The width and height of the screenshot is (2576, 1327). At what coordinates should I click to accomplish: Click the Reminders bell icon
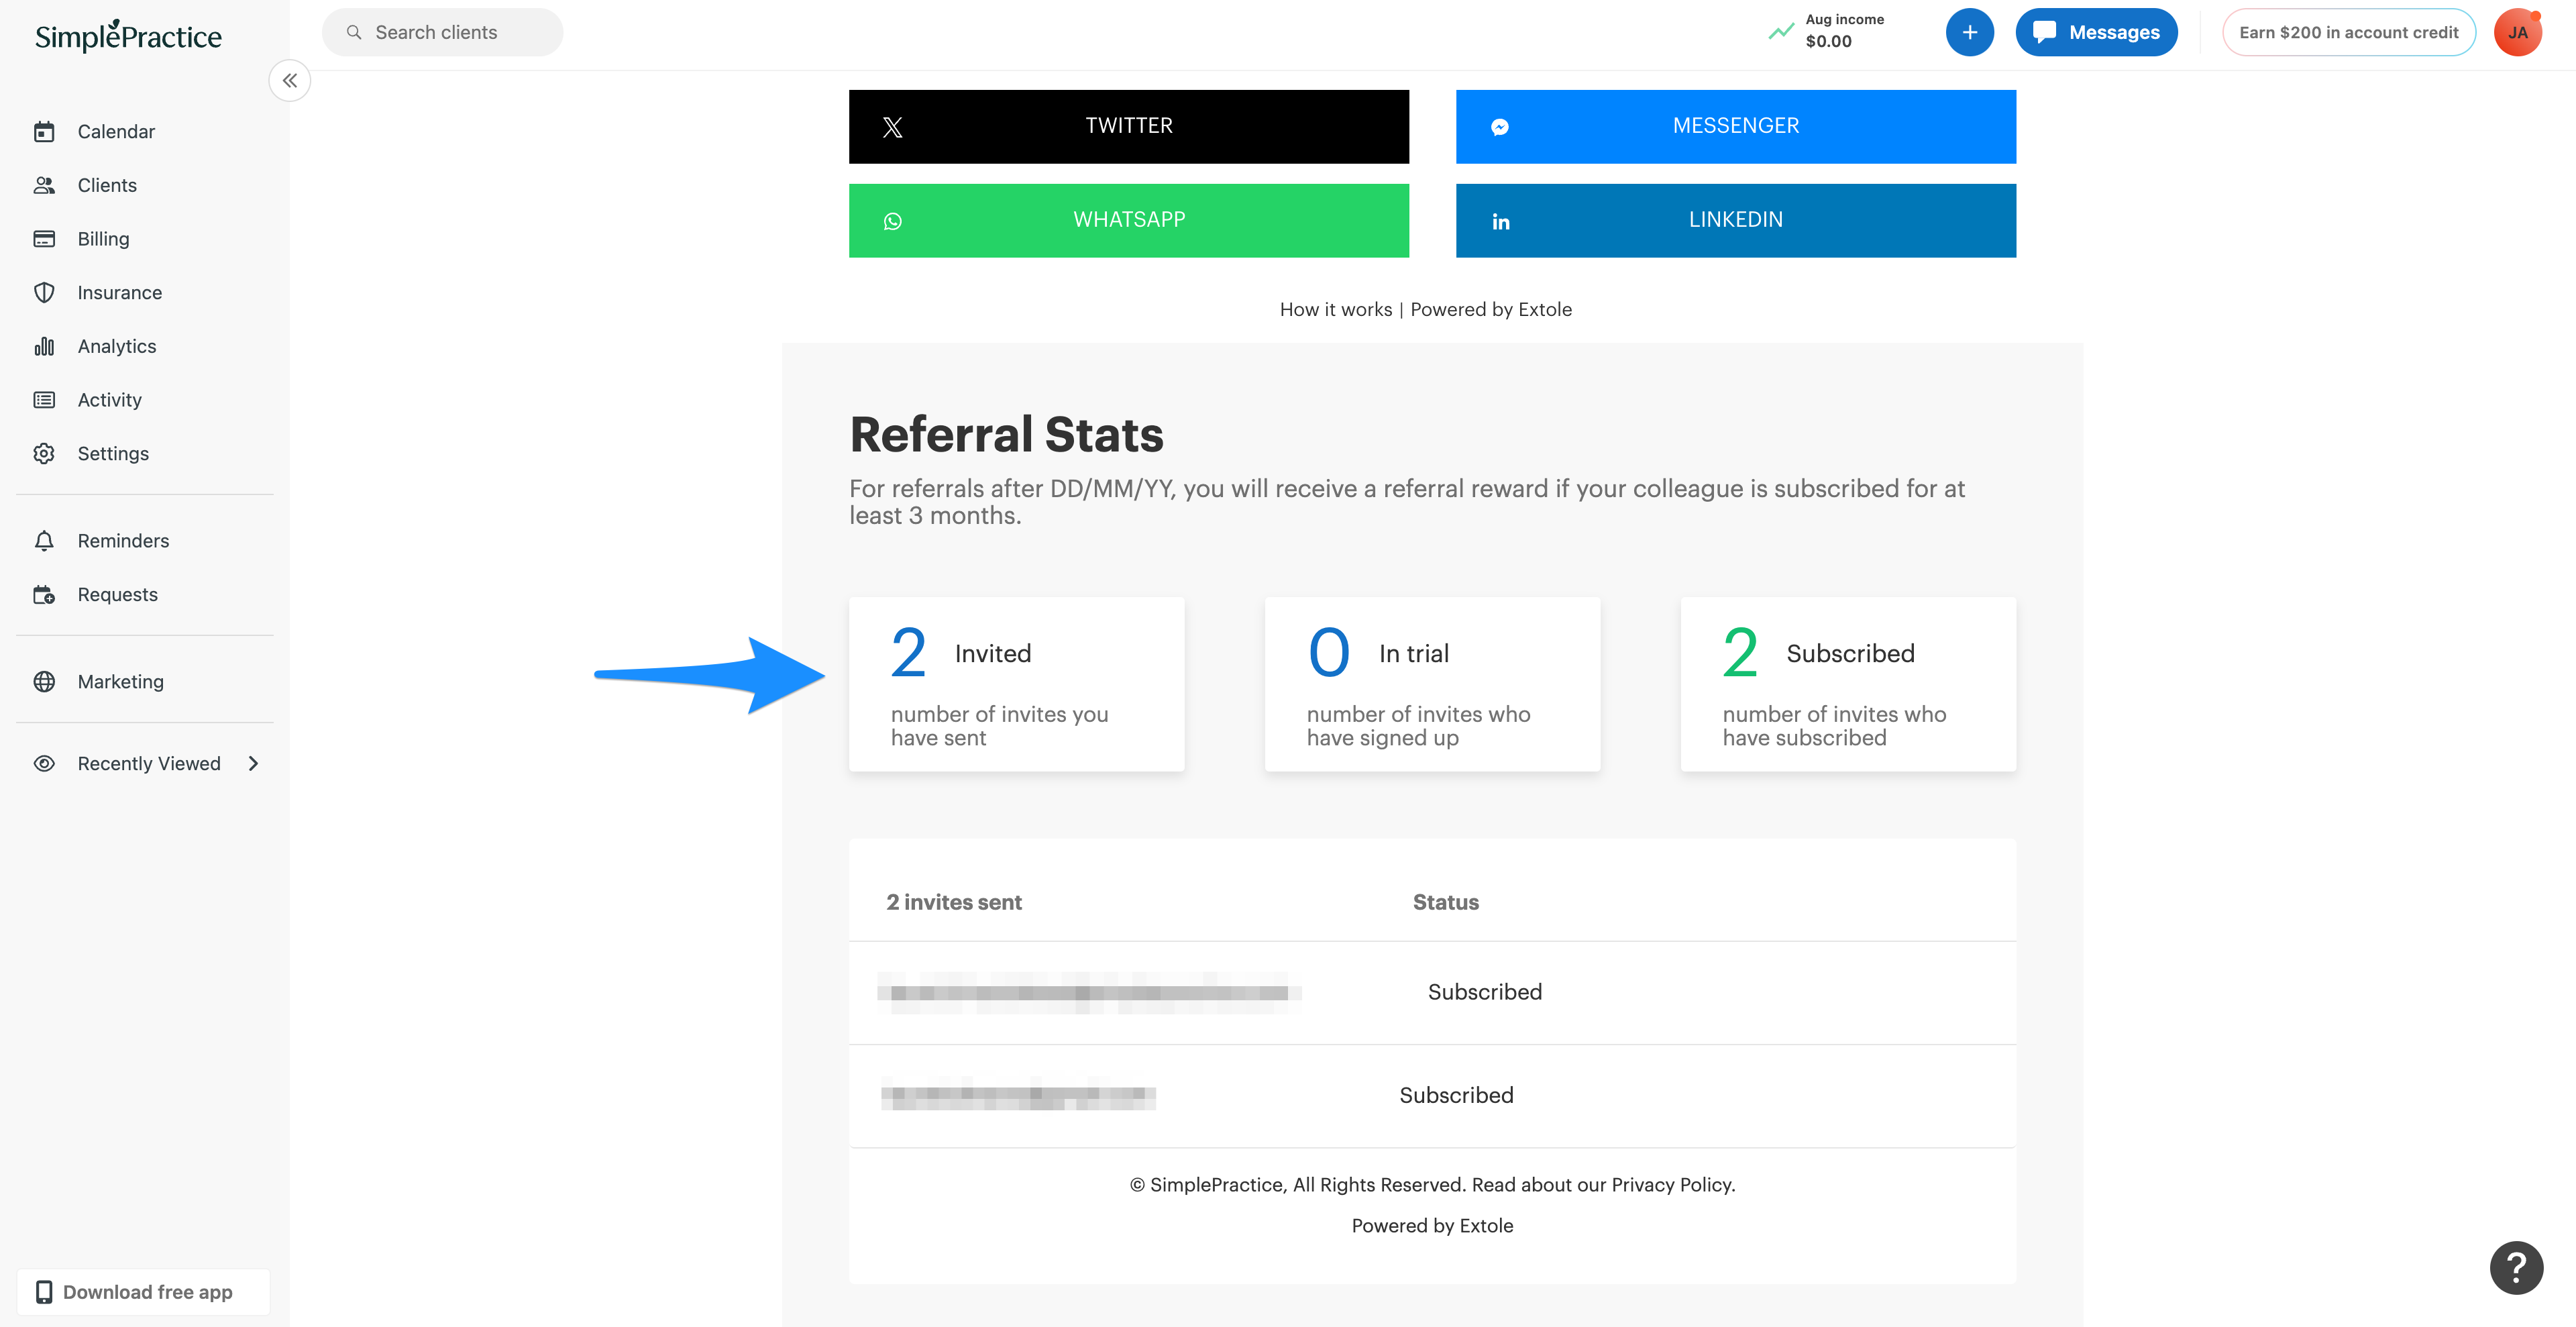tap(44, 541)
